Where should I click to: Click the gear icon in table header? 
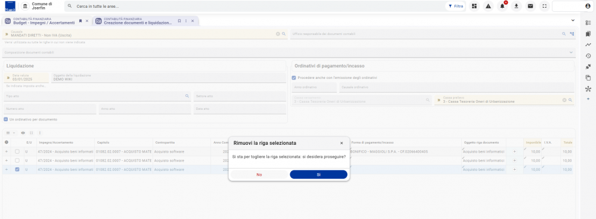click(6, 142)
